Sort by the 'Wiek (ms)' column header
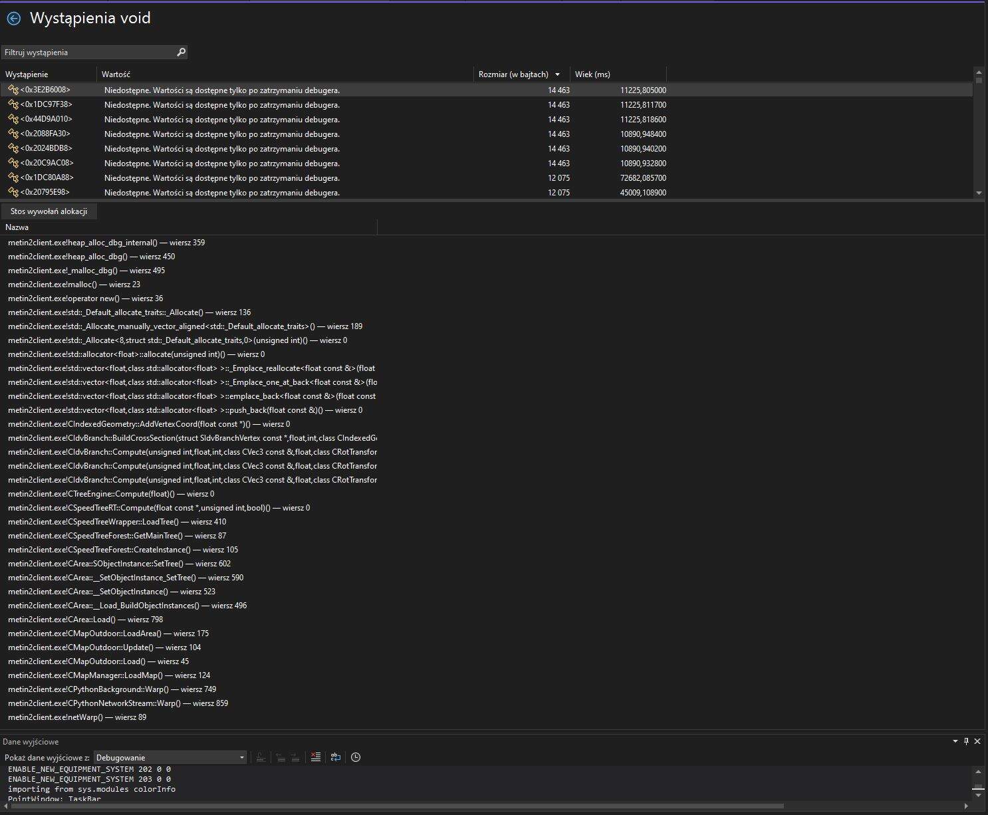 592,74
